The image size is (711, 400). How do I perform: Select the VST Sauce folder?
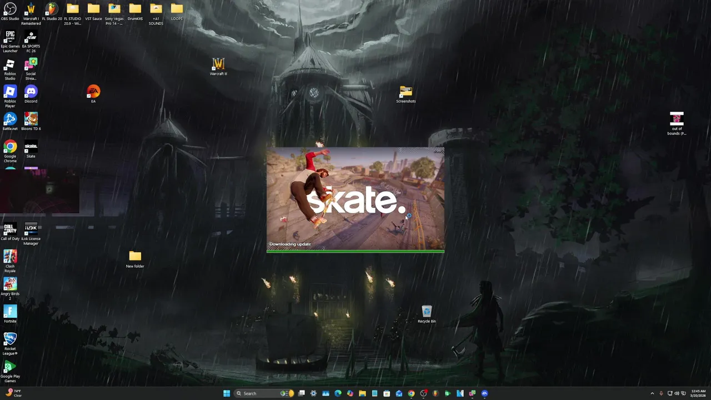pyautogui.click(x=93, y=12)
